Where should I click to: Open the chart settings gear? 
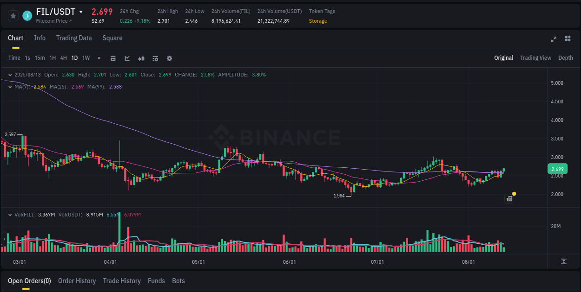(169, 58)
